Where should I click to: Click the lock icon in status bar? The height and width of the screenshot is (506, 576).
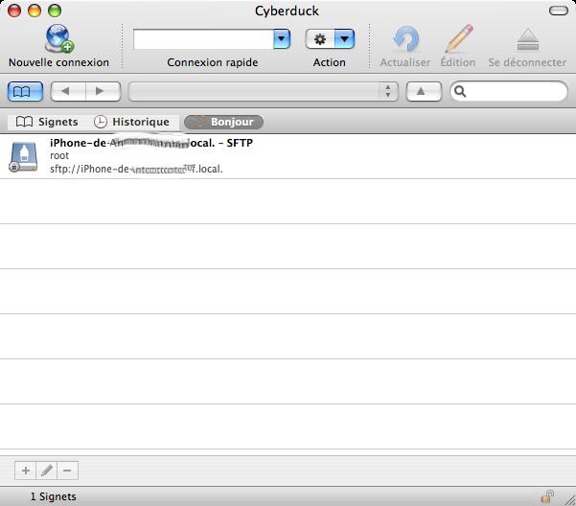click(x=547, y=496)
